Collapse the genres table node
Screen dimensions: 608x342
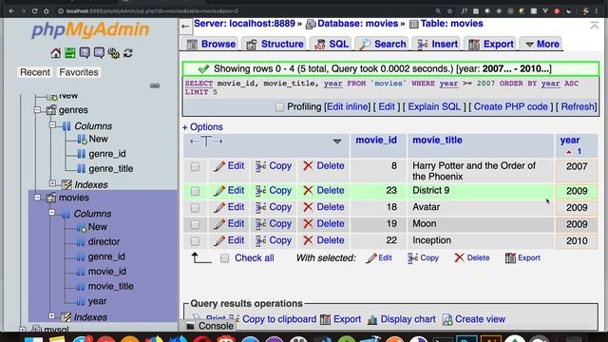coord(38,110)
